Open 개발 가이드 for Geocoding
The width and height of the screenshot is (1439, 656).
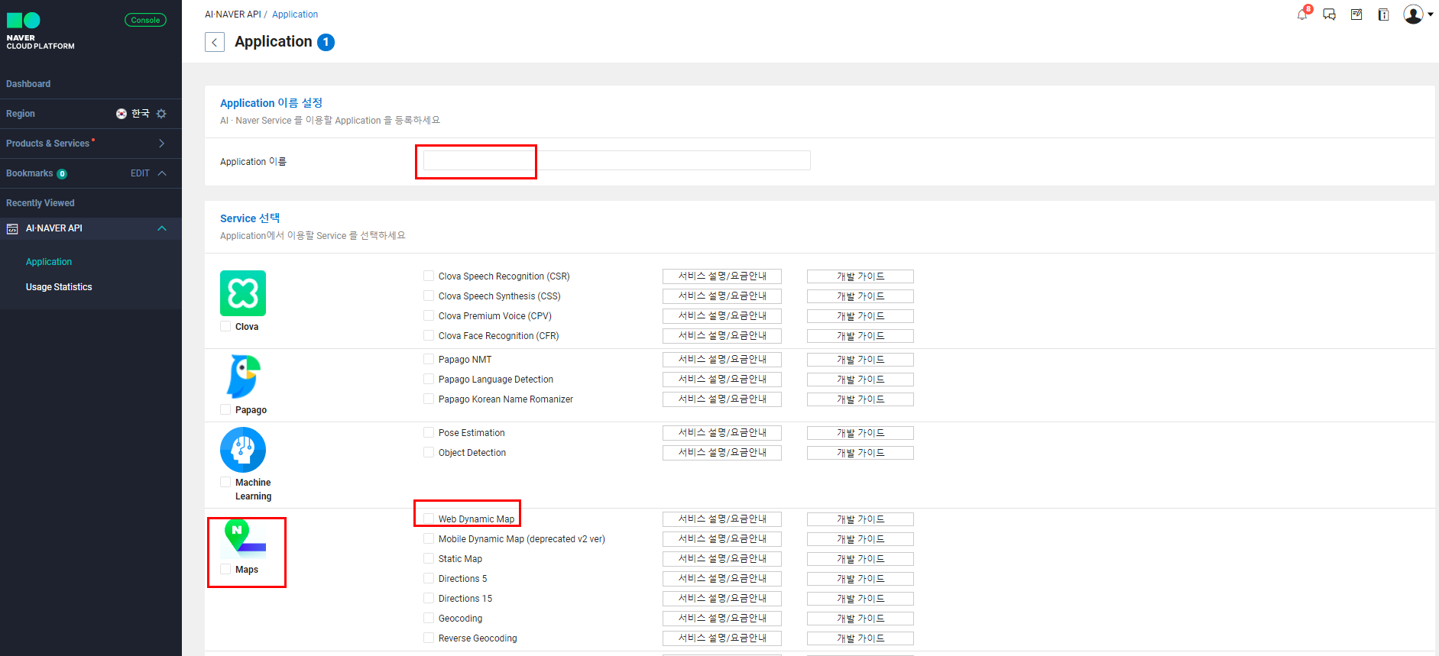pyautogui.click(x=860, y=619)
